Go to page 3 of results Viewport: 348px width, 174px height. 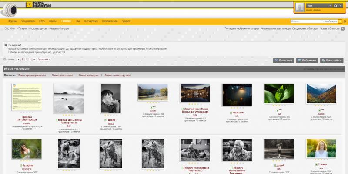pos(30,59)
